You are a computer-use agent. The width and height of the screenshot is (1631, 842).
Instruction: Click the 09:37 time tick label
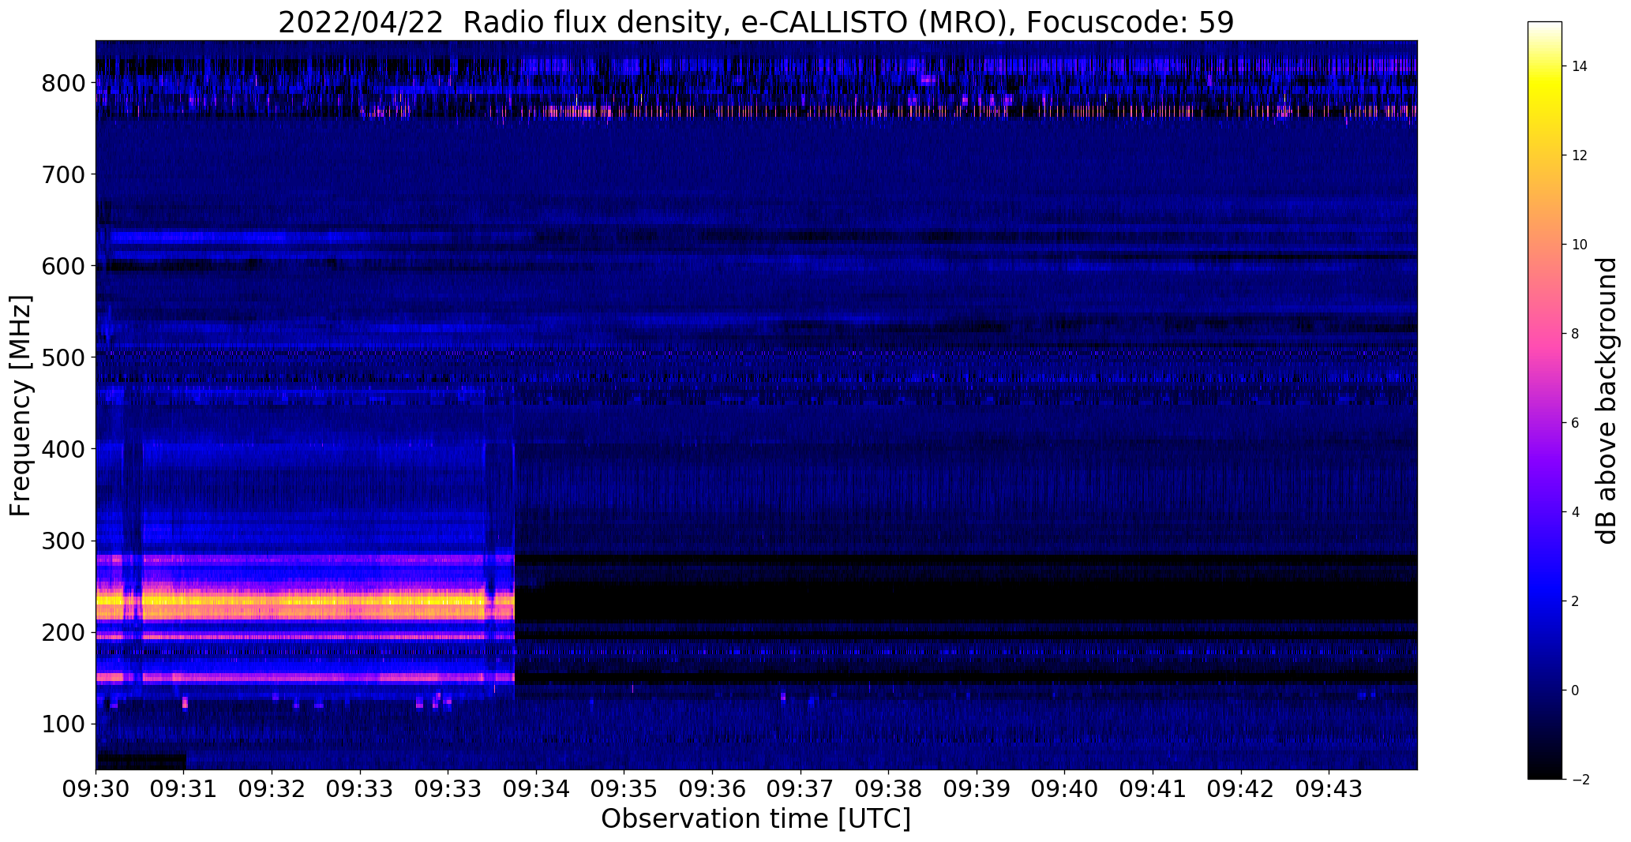(801, 790)
